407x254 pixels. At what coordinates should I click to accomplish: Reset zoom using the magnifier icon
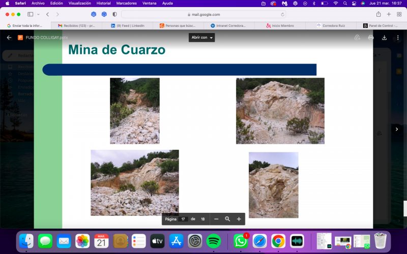click(x=227, y=219)
